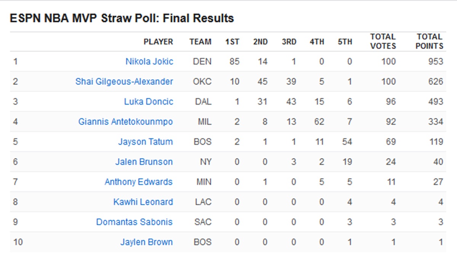This screenshot has height=263, width=457.
Task: Click the Luka Doncic player link
Action: click(149, 102)
